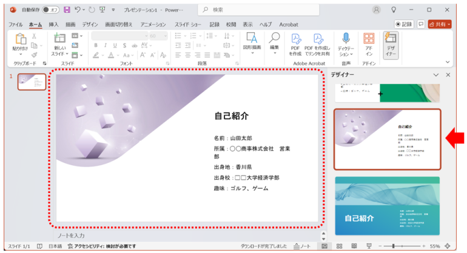The width and height of the screenshot is (467, 253).
Task: Apply text shadow S button
Action: (x=124, y=45)
